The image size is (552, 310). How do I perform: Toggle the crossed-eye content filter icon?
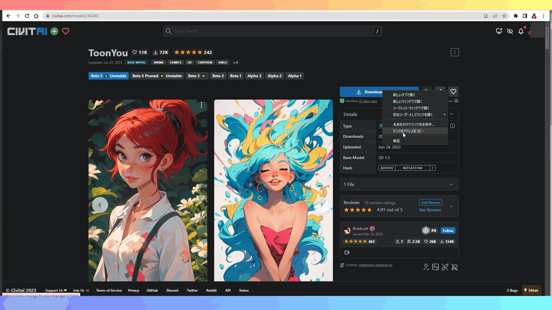[x=510, y=31]
